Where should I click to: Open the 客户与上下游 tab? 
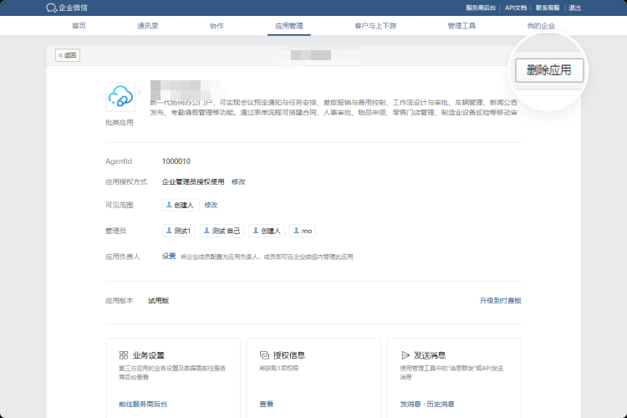pyautogui.click(x=375, y=26)
